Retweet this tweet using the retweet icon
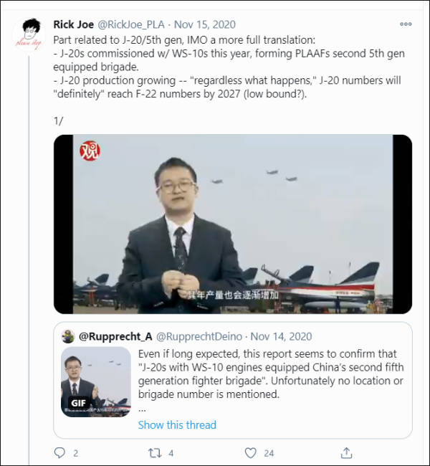The image size is (430, 466). point(154,452)
